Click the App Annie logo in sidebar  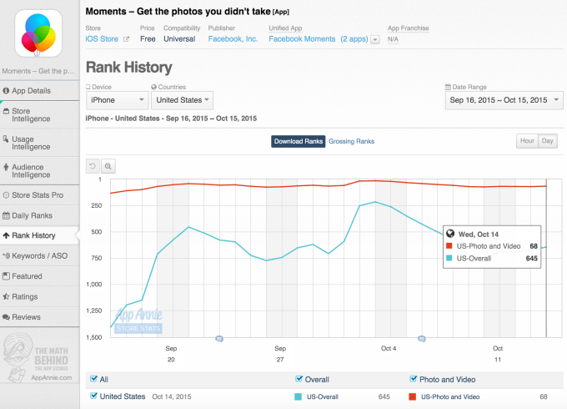(39, 355)
